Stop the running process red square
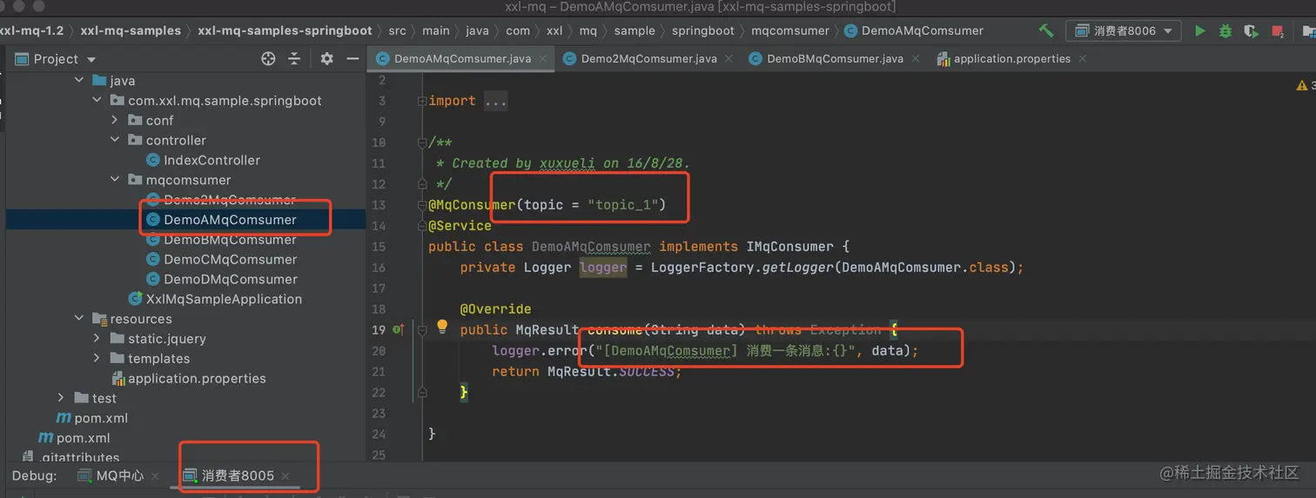The height and width of the screenshot is (498, 1316). [x=1278, y=30]
